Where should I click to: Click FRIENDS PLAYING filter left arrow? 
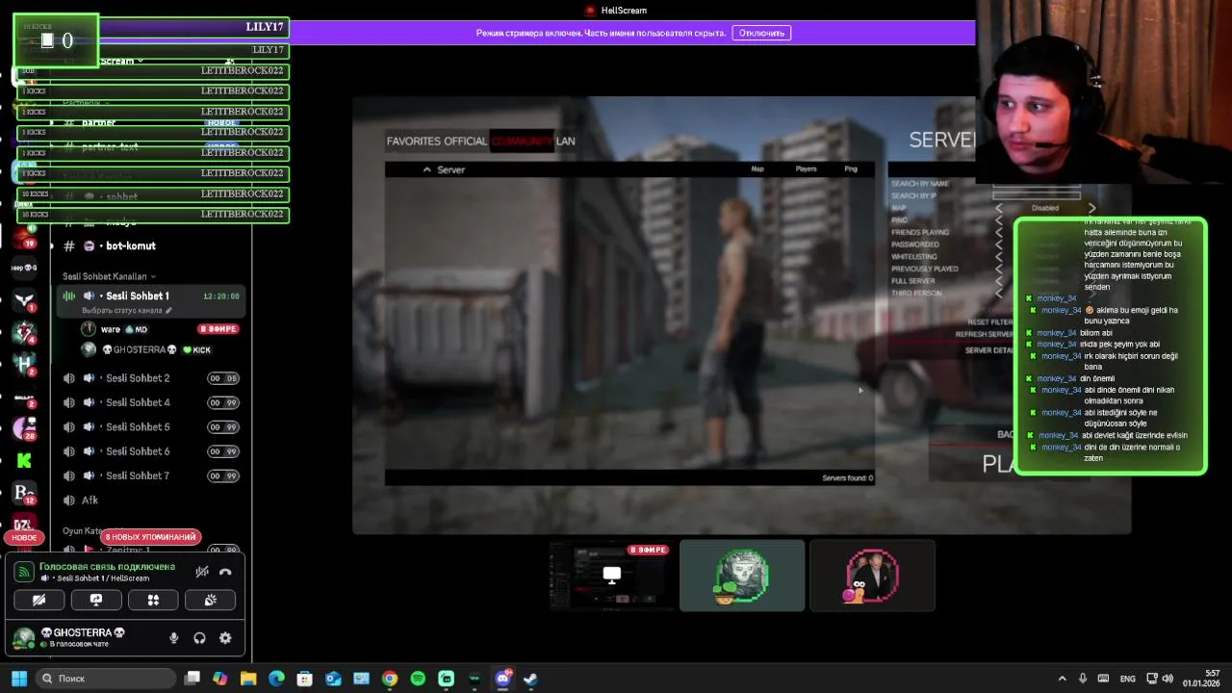pyautogui.click(x=998, y=232)
